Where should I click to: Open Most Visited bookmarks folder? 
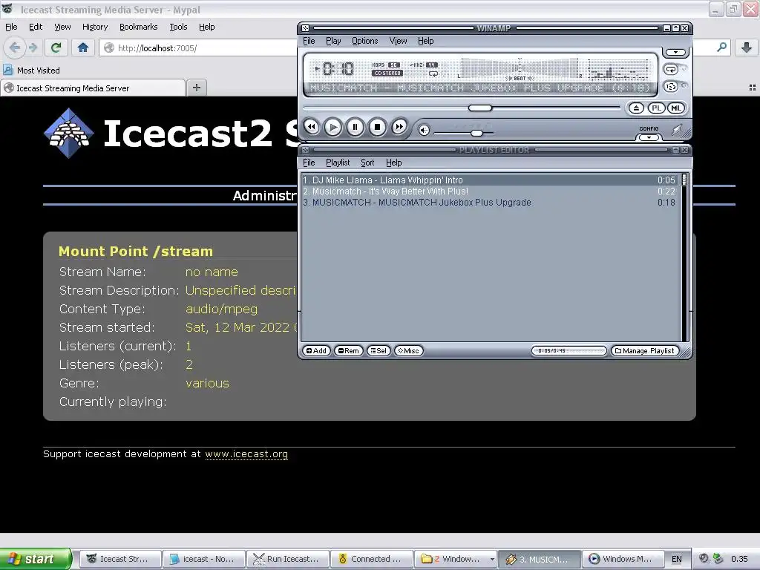tap(32, 71)
